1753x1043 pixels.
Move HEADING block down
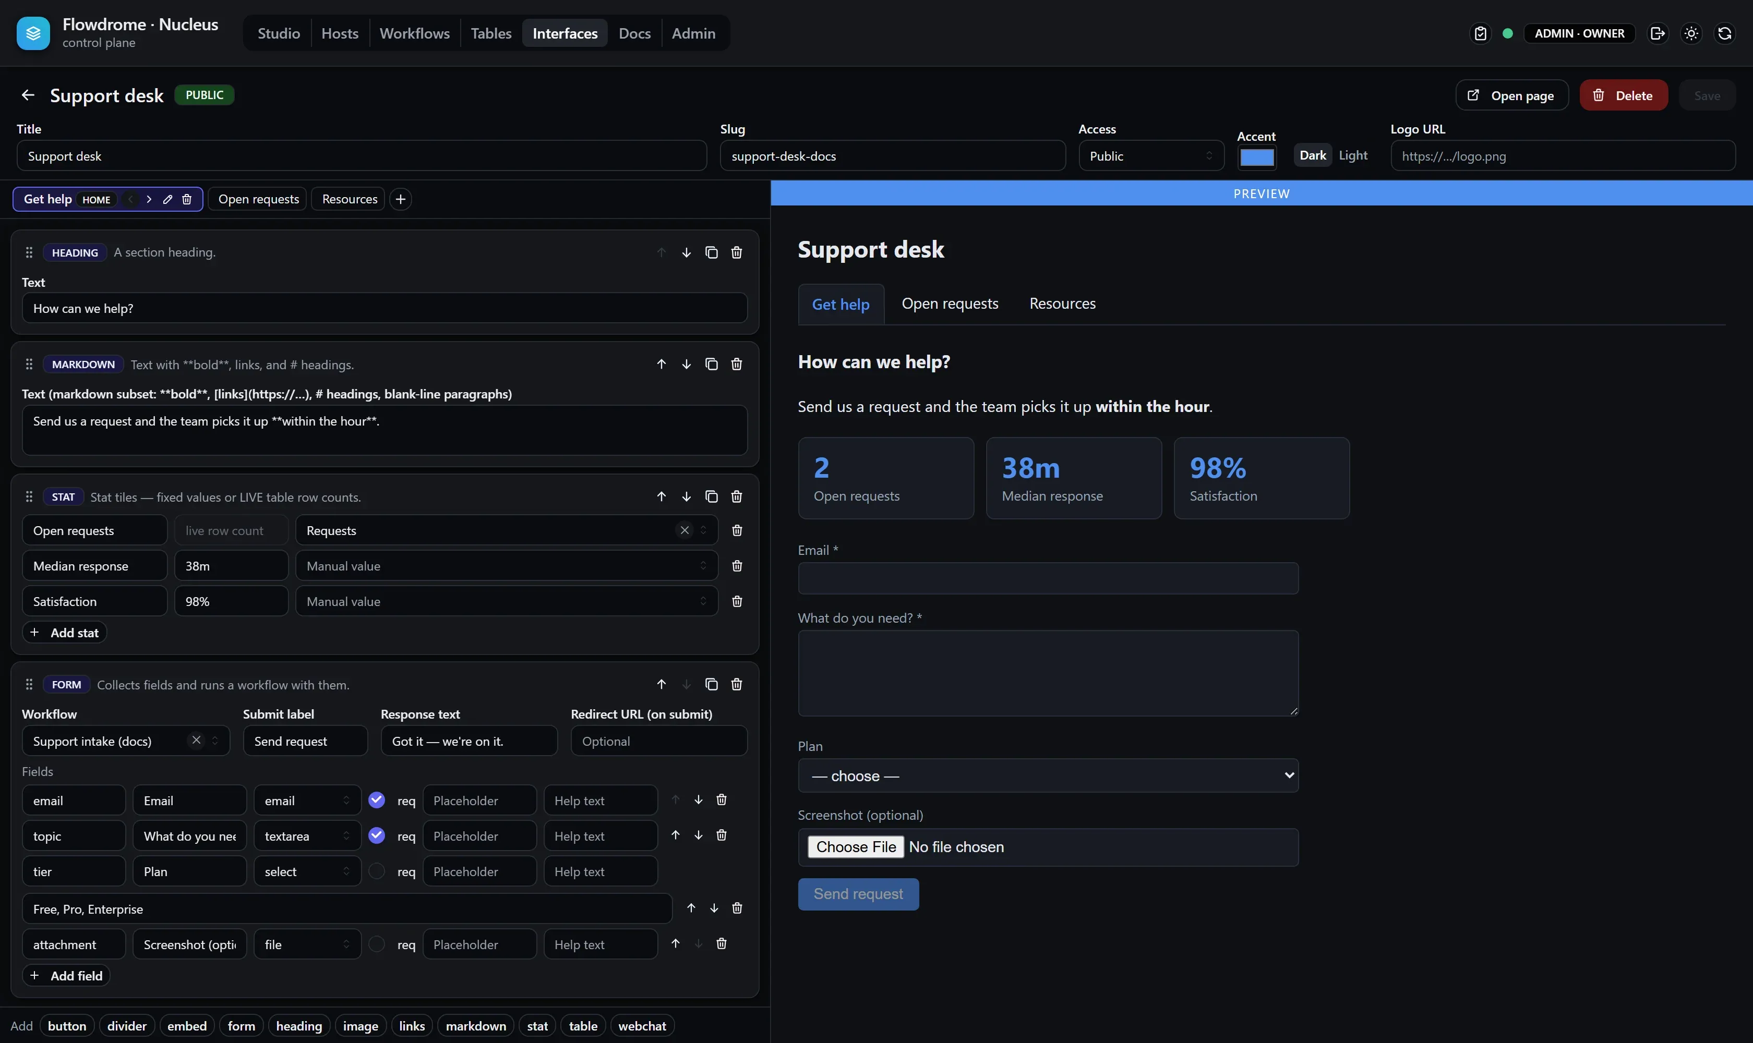686,252
